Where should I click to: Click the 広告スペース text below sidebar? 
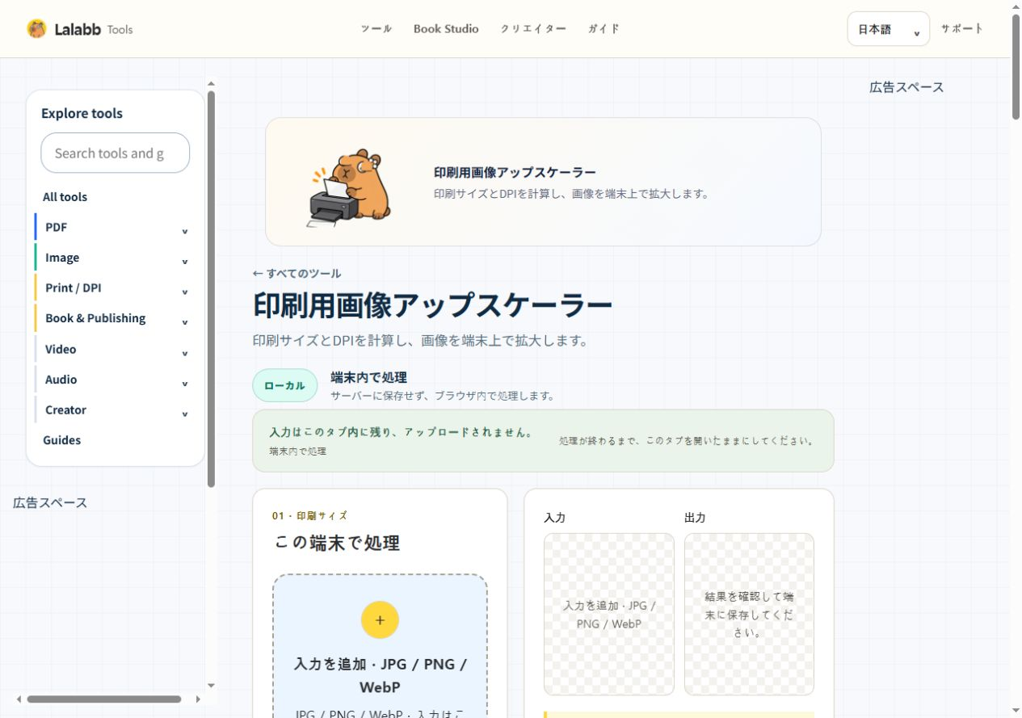pos(50,502)
